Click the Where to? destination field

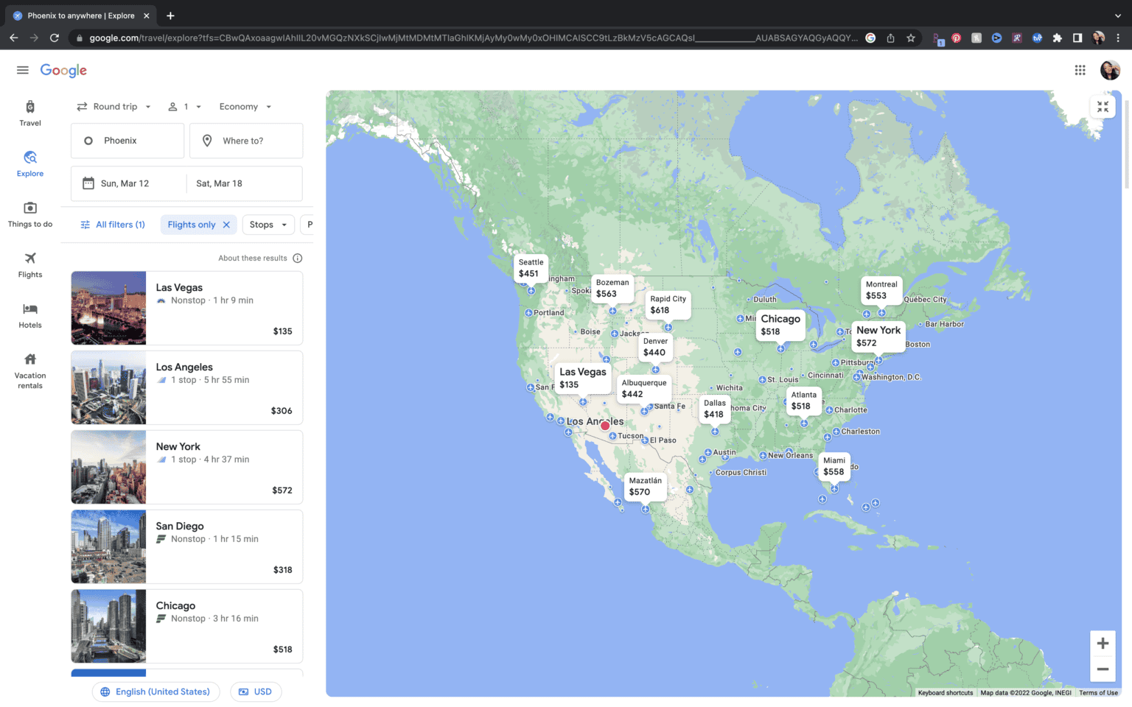coord(246,141)
